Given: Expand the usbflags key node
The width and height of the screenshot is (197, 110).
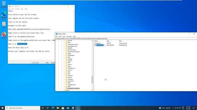Looking at the screenshot, I should click(65, 59).
